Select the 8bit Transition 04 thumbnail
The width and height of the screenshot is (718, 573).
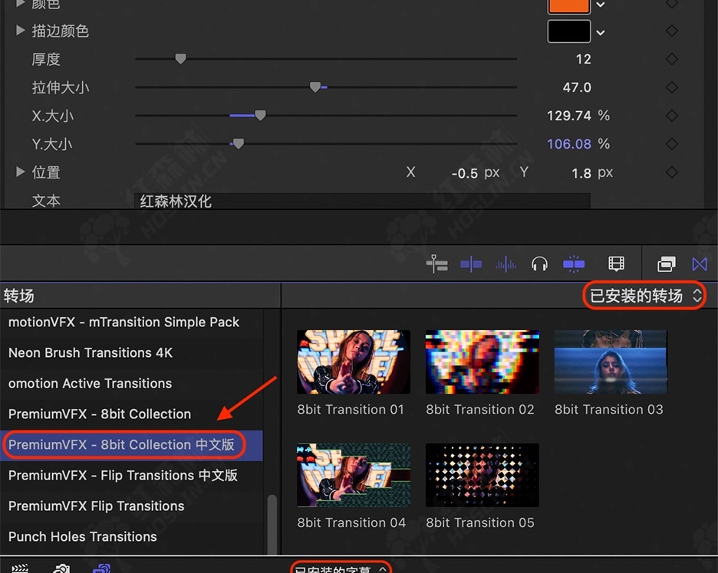354,475
